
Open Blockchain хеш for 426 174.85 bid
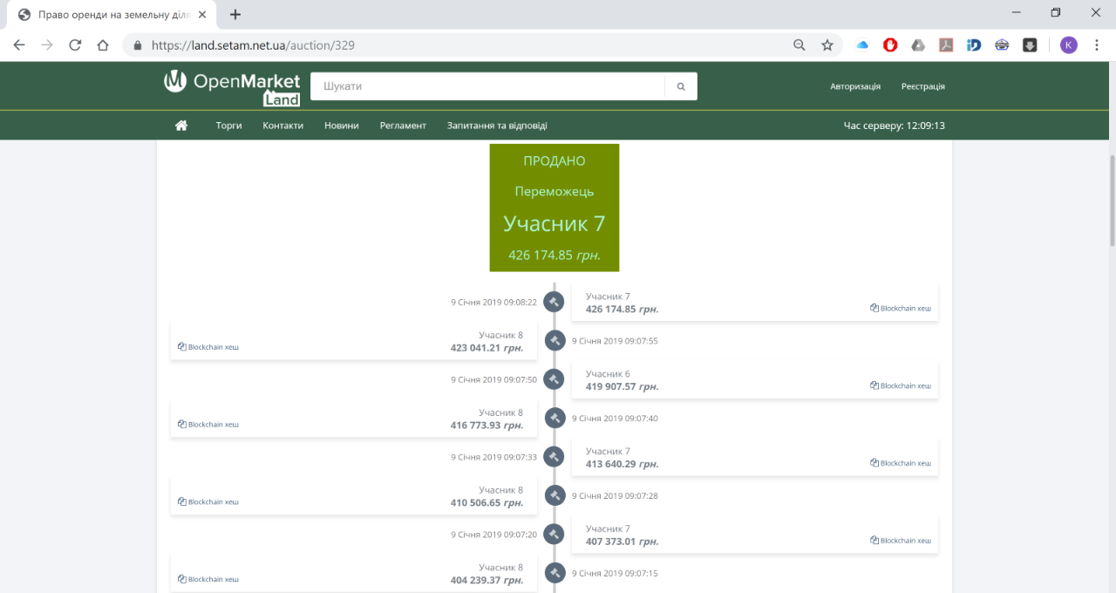click(901, 309)
